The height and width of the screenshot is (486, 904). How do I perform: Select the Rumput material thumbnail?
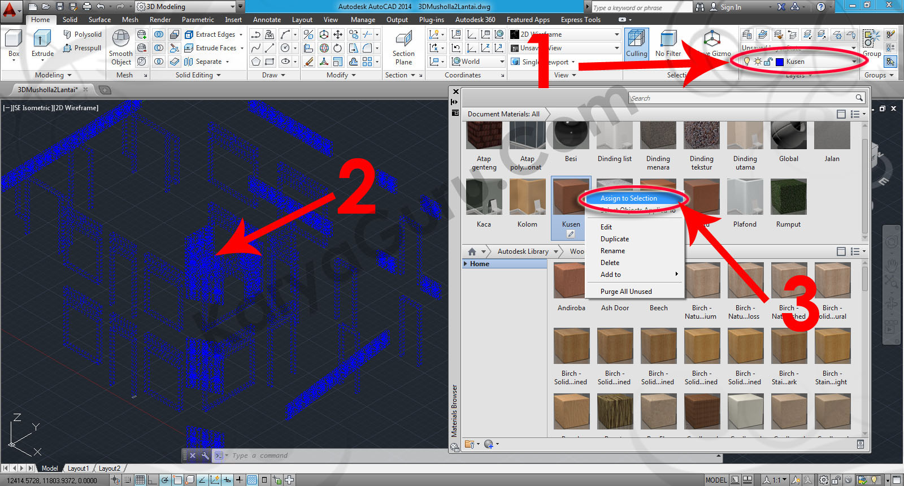(788, 197)
